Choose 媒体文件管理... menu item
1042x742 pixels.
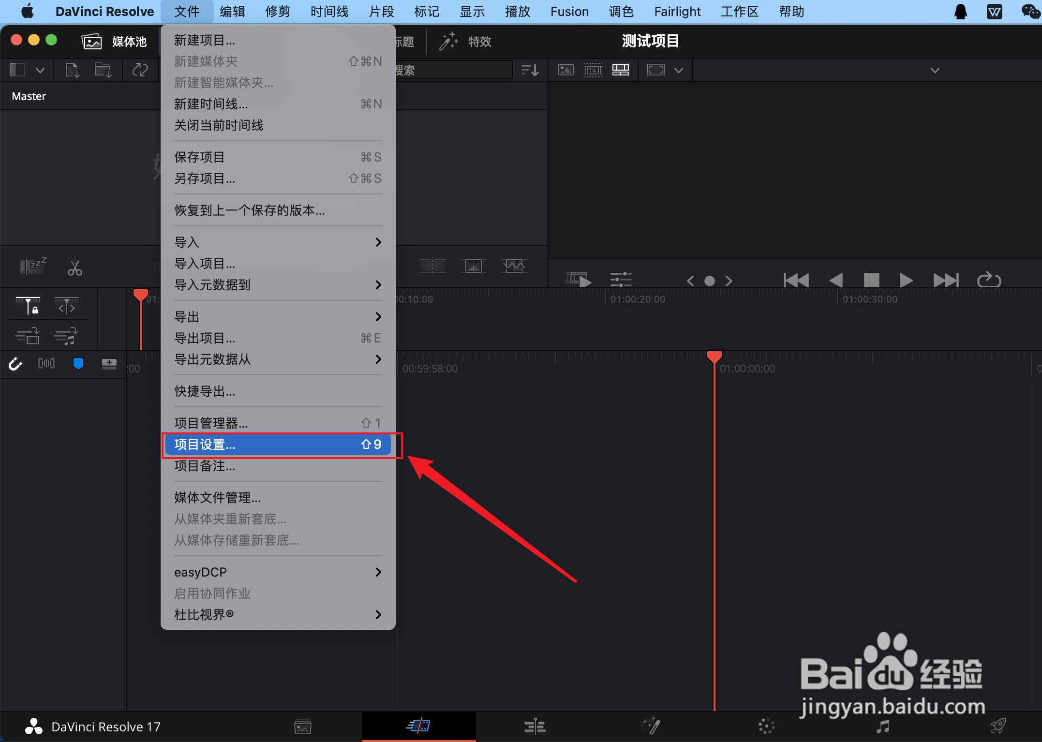[x=278, y=497]
